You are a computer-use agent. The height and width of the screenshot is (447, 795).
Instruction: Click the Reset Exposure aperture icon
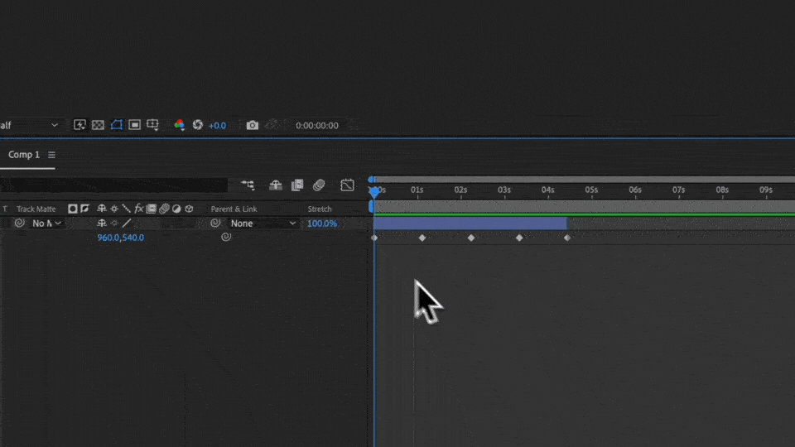198,125
